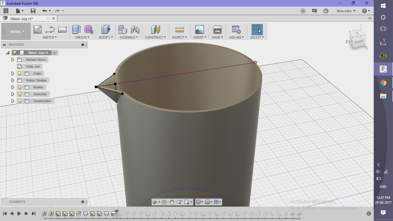Select the Insert image tool
This screenshot has height=221, width=393.
(x=199, y=30)
